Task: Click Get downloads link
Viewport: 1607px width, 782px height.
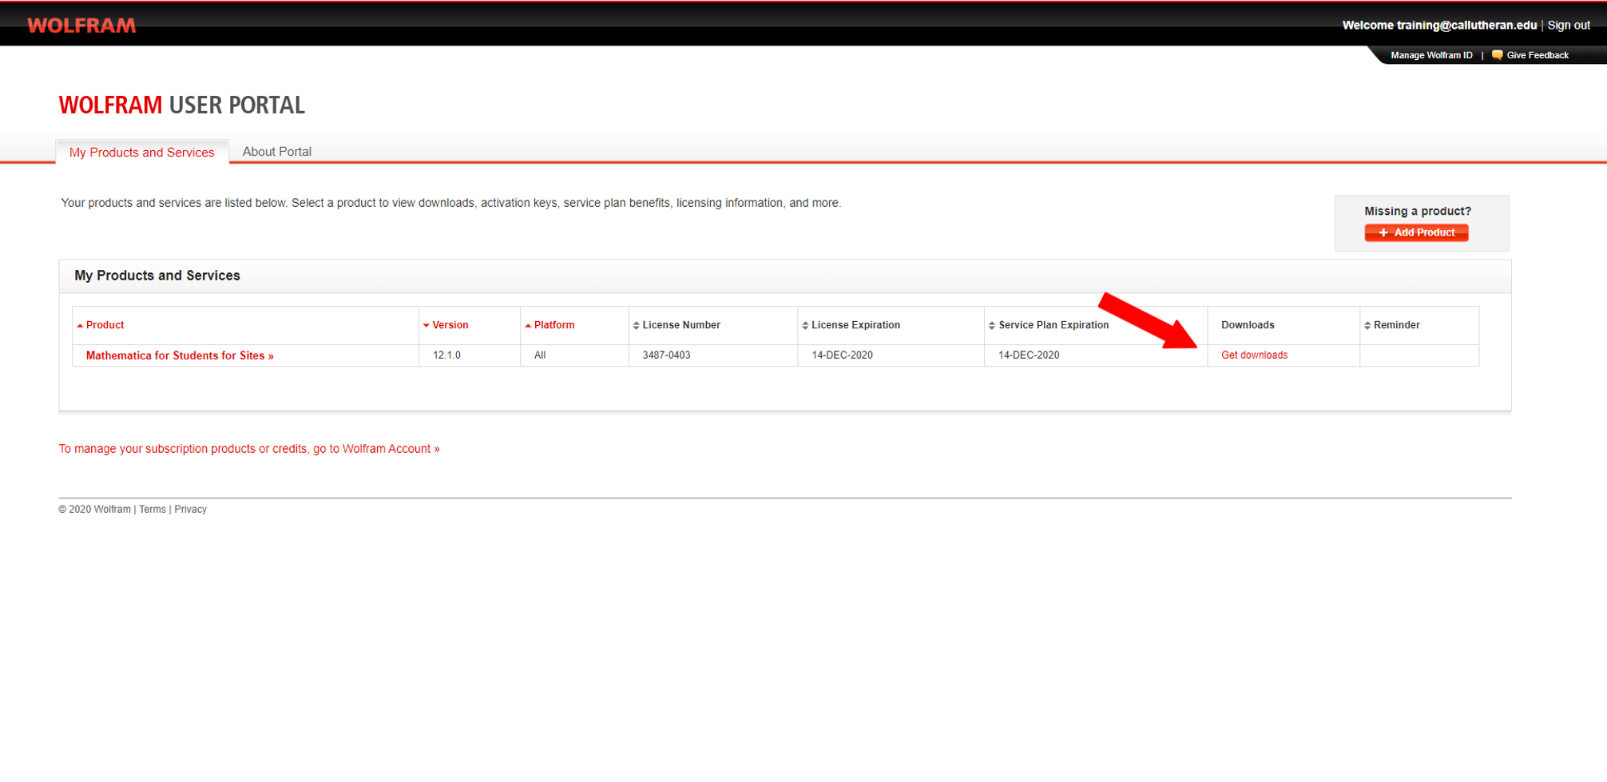Action: [x=1254, y=355]
